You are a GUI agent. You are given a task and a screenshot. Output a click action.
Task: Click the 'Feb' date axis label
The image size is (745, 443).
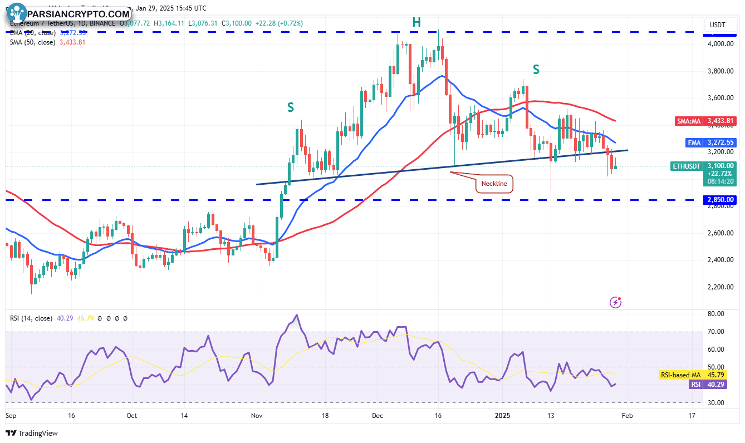coord(628,415)
